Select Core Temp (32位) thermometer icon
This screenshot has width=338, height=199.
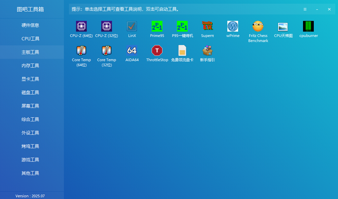point(107,50)
